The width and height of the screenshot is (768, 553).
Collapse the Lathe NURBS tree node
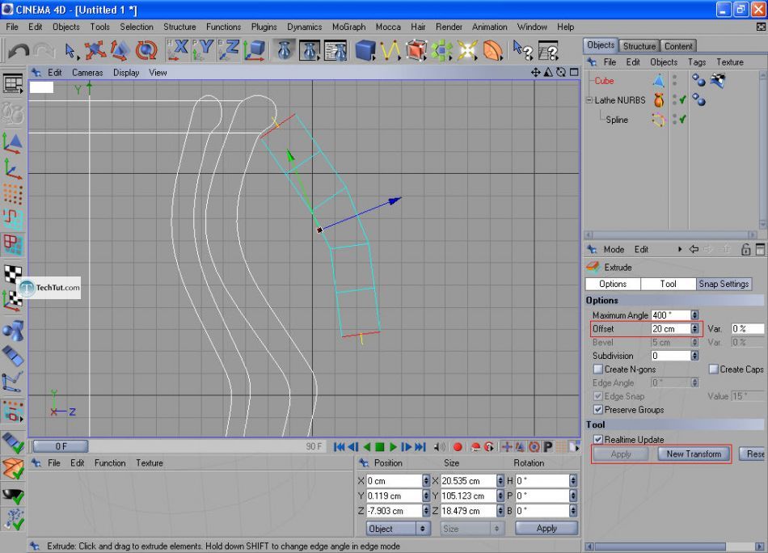[x=589, y=100]
